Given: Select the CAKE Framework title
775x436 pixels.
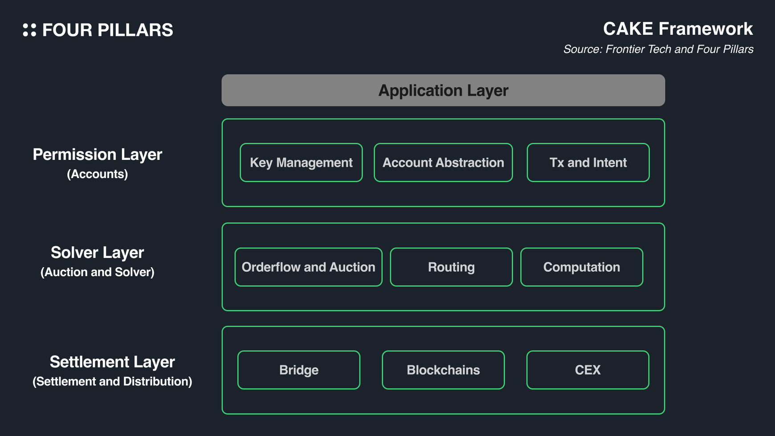Looking at the screenshot, I should [677, 29].
